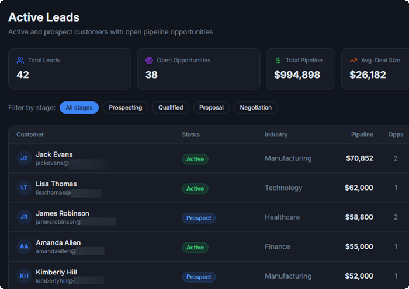This screenshot has width=409, height=289.
Task: Open the Lisa Thomas customer name
Action: (x=56, y=184)
